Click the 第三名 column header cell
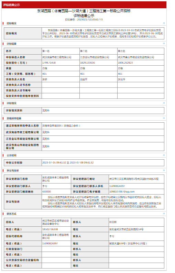This screenshot has height=273, width=175. pos(141,51)
